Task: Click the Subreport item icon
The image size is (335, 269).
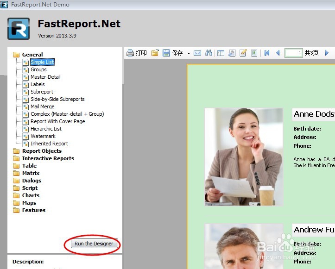Action: pyautogui.click(x=25, y=92)
